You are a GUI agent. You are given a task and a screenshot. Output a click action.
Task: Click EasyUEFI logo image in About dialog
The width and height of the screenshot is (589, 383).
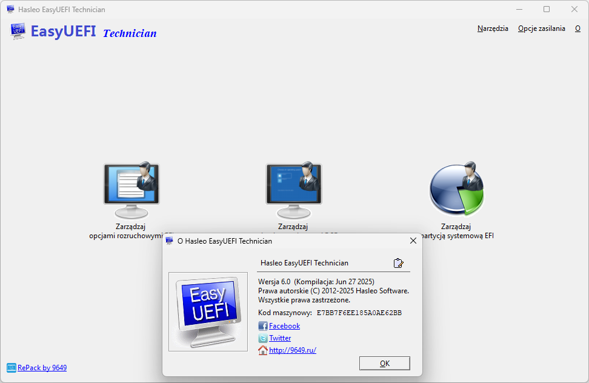(x=208, y=311)
